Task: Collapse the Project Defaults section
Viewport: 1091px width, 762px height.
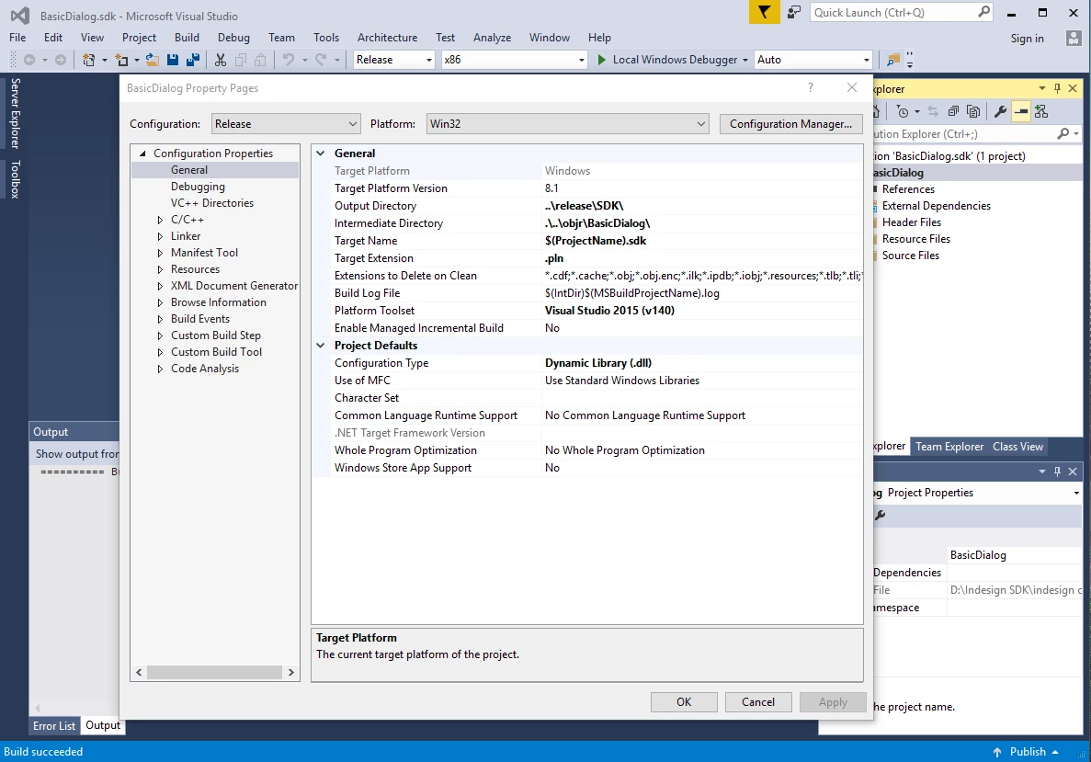Action: 321,346
